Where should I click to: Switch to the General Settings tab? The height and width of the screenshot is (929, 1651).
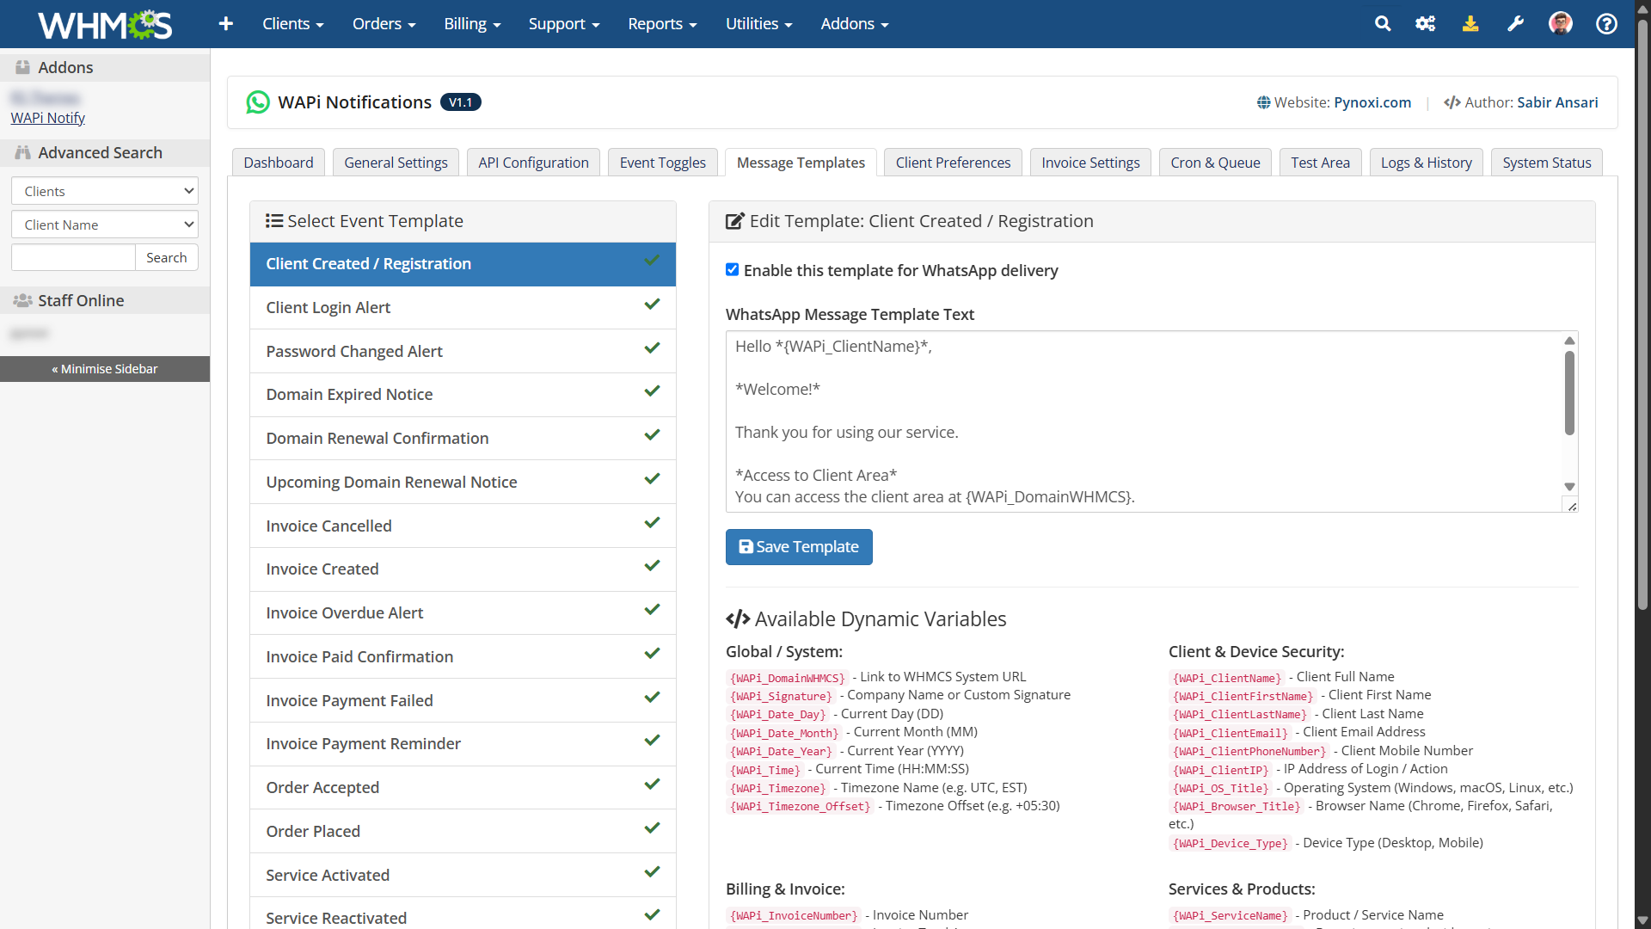pos(396,163)
